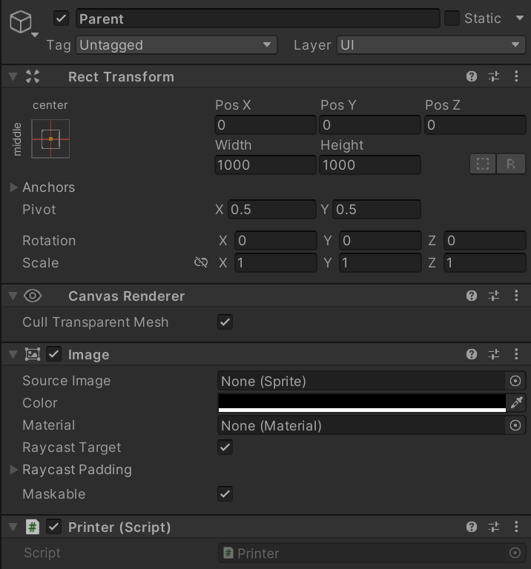The width and height of the screenshot is (531, 569).
Task: Expand the Anchors foldout
Action: tap(14, 187)
